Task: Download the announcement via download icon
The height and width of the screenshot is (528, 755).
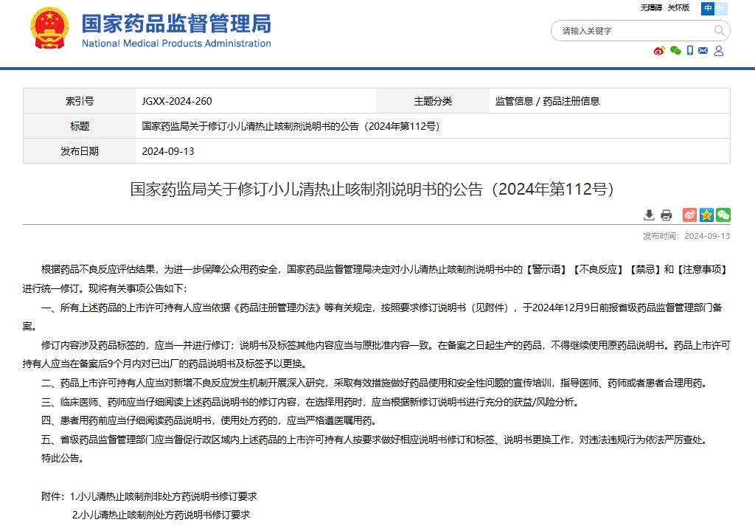Action: tap(649, 215)
